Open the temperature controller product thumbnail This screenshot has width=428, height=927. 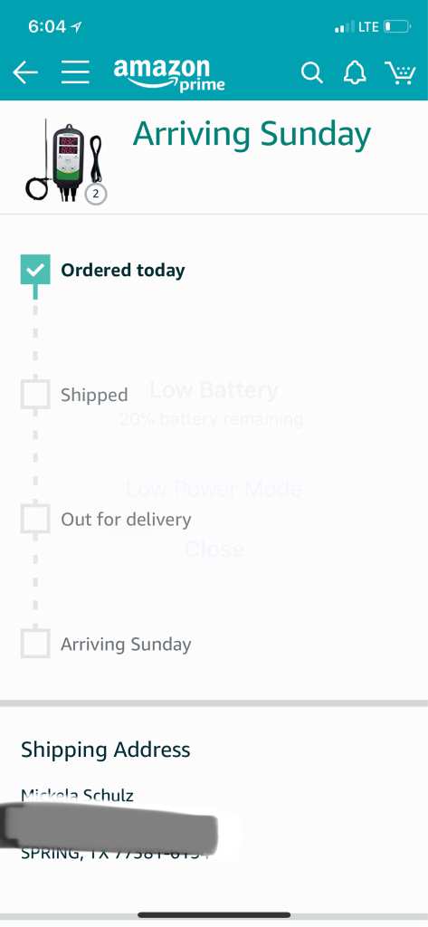pos(64,161)
